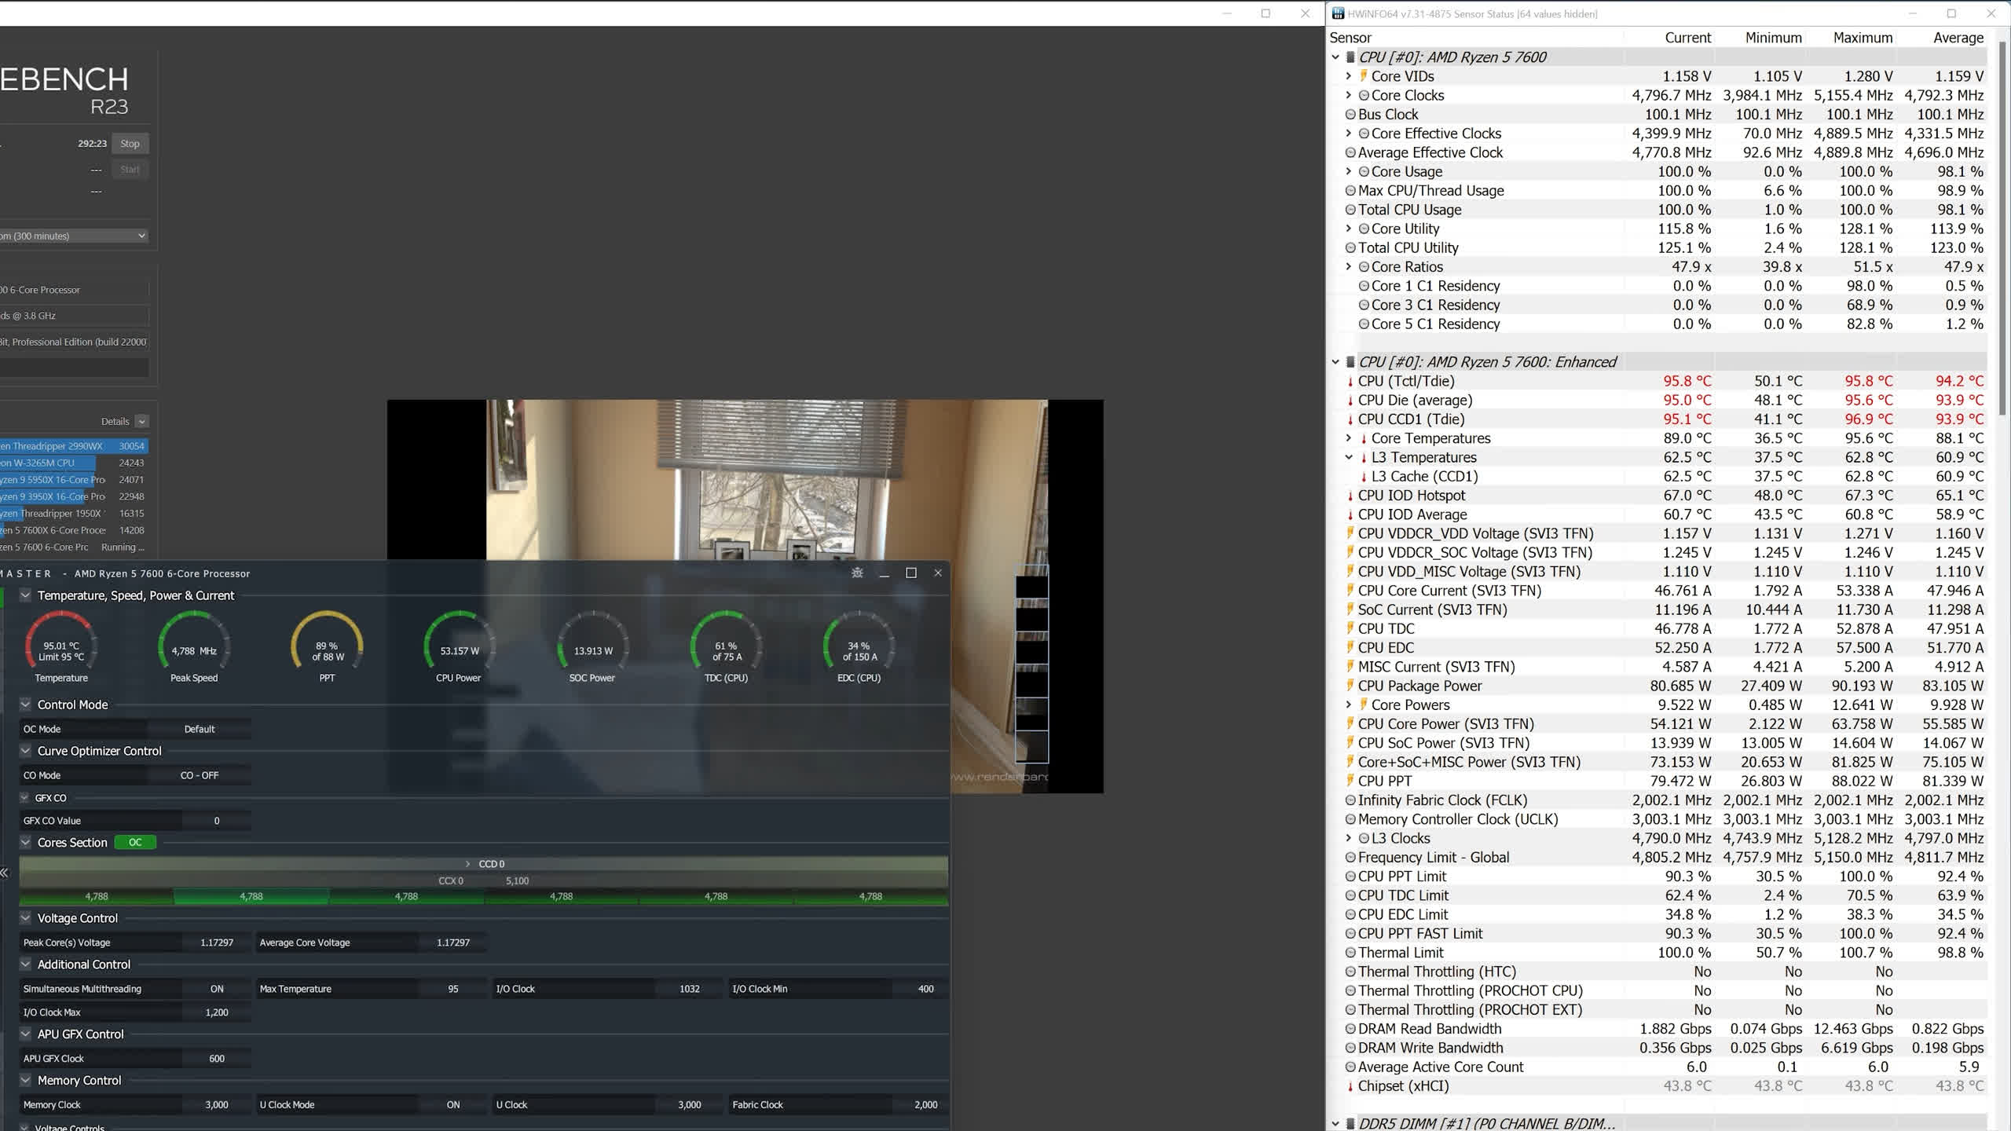Click the lightning icon beside Core VIDs

click(1364, 76)
